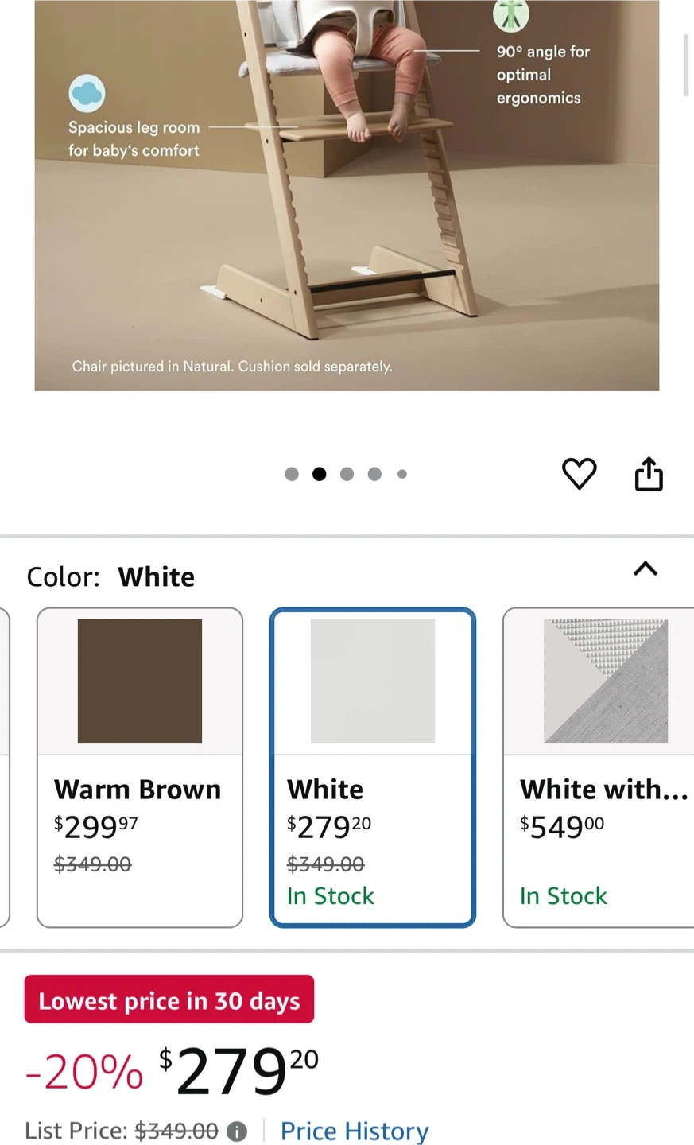Viewport: 694px width, 1145px height.
Task: Tap the gray patterned cushion swatch
Action: pos(605,681)
